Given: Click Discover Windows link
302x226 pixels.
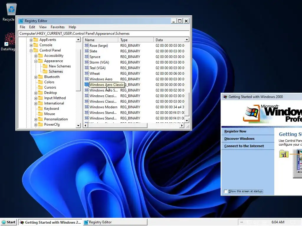Looking at the screenshot, I should pos(239,139).
